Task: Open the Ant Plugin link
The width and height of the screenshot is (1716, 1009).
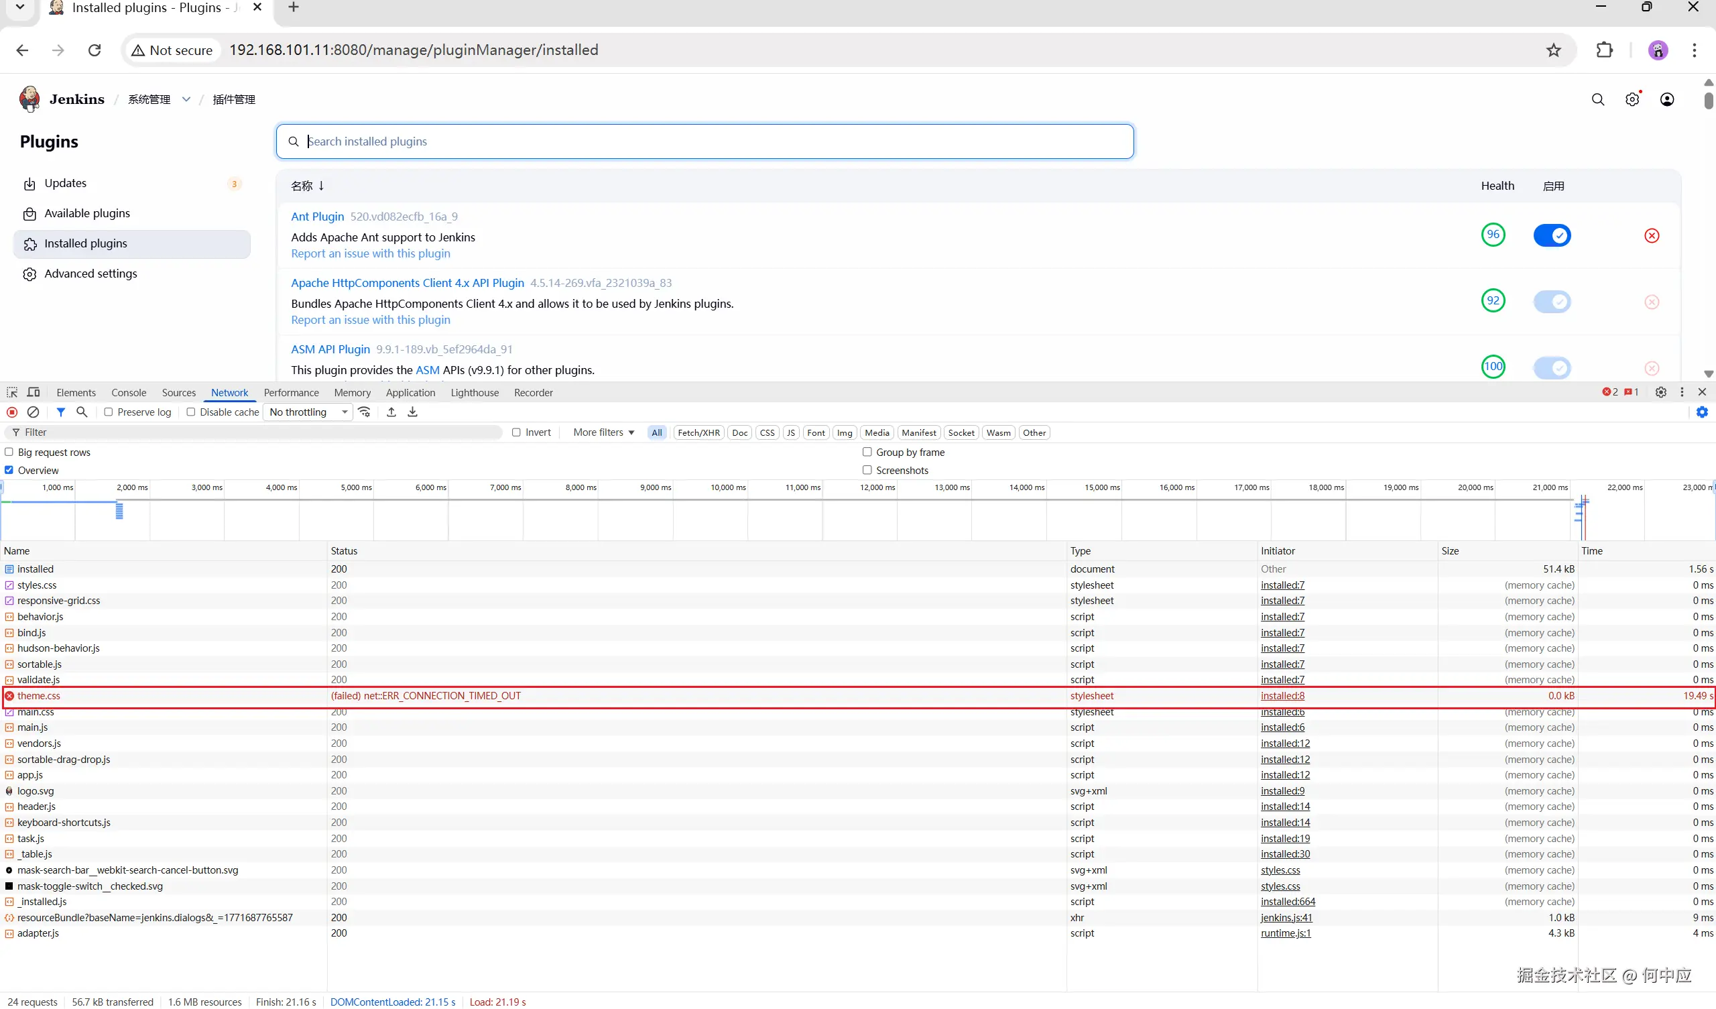Action: [x=317, y=217]
